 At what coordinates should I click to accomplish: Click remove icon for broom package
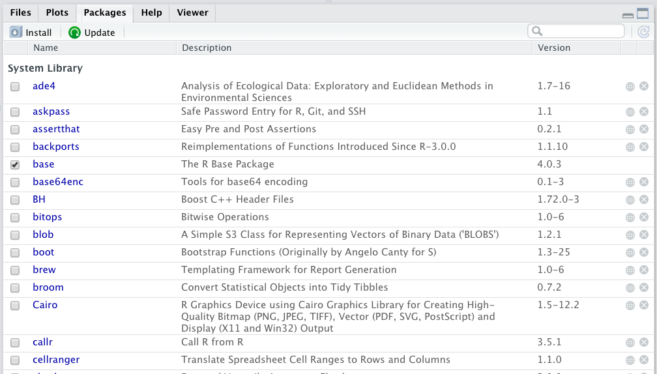644,288
